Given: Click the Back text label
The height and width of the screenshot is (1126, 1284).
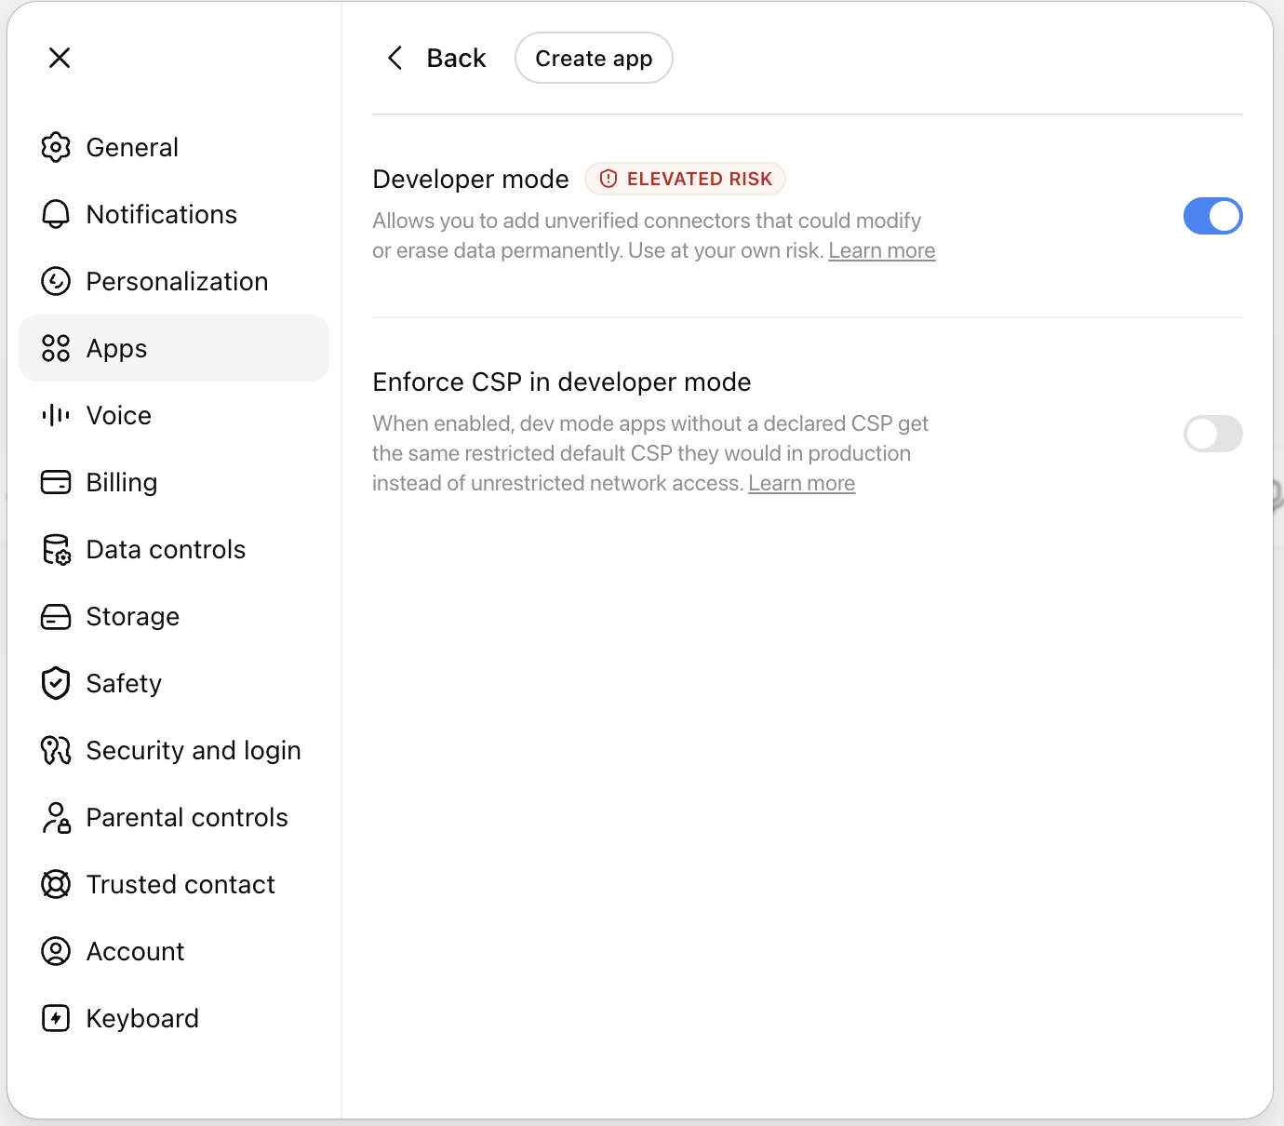Looking at the screenshot, I should pyautogui.click(x=456, y=58).
